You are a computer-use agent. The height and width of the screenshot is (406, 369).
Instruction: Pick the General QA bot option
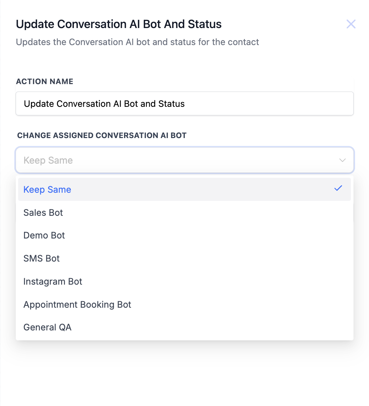47,327
